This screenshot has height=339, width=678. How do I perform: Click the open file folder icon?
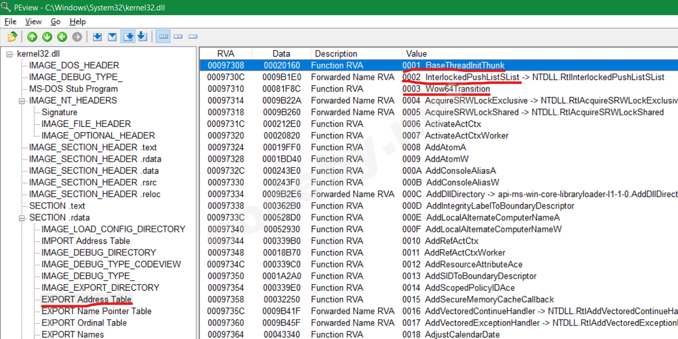click(x=12, y=37)
